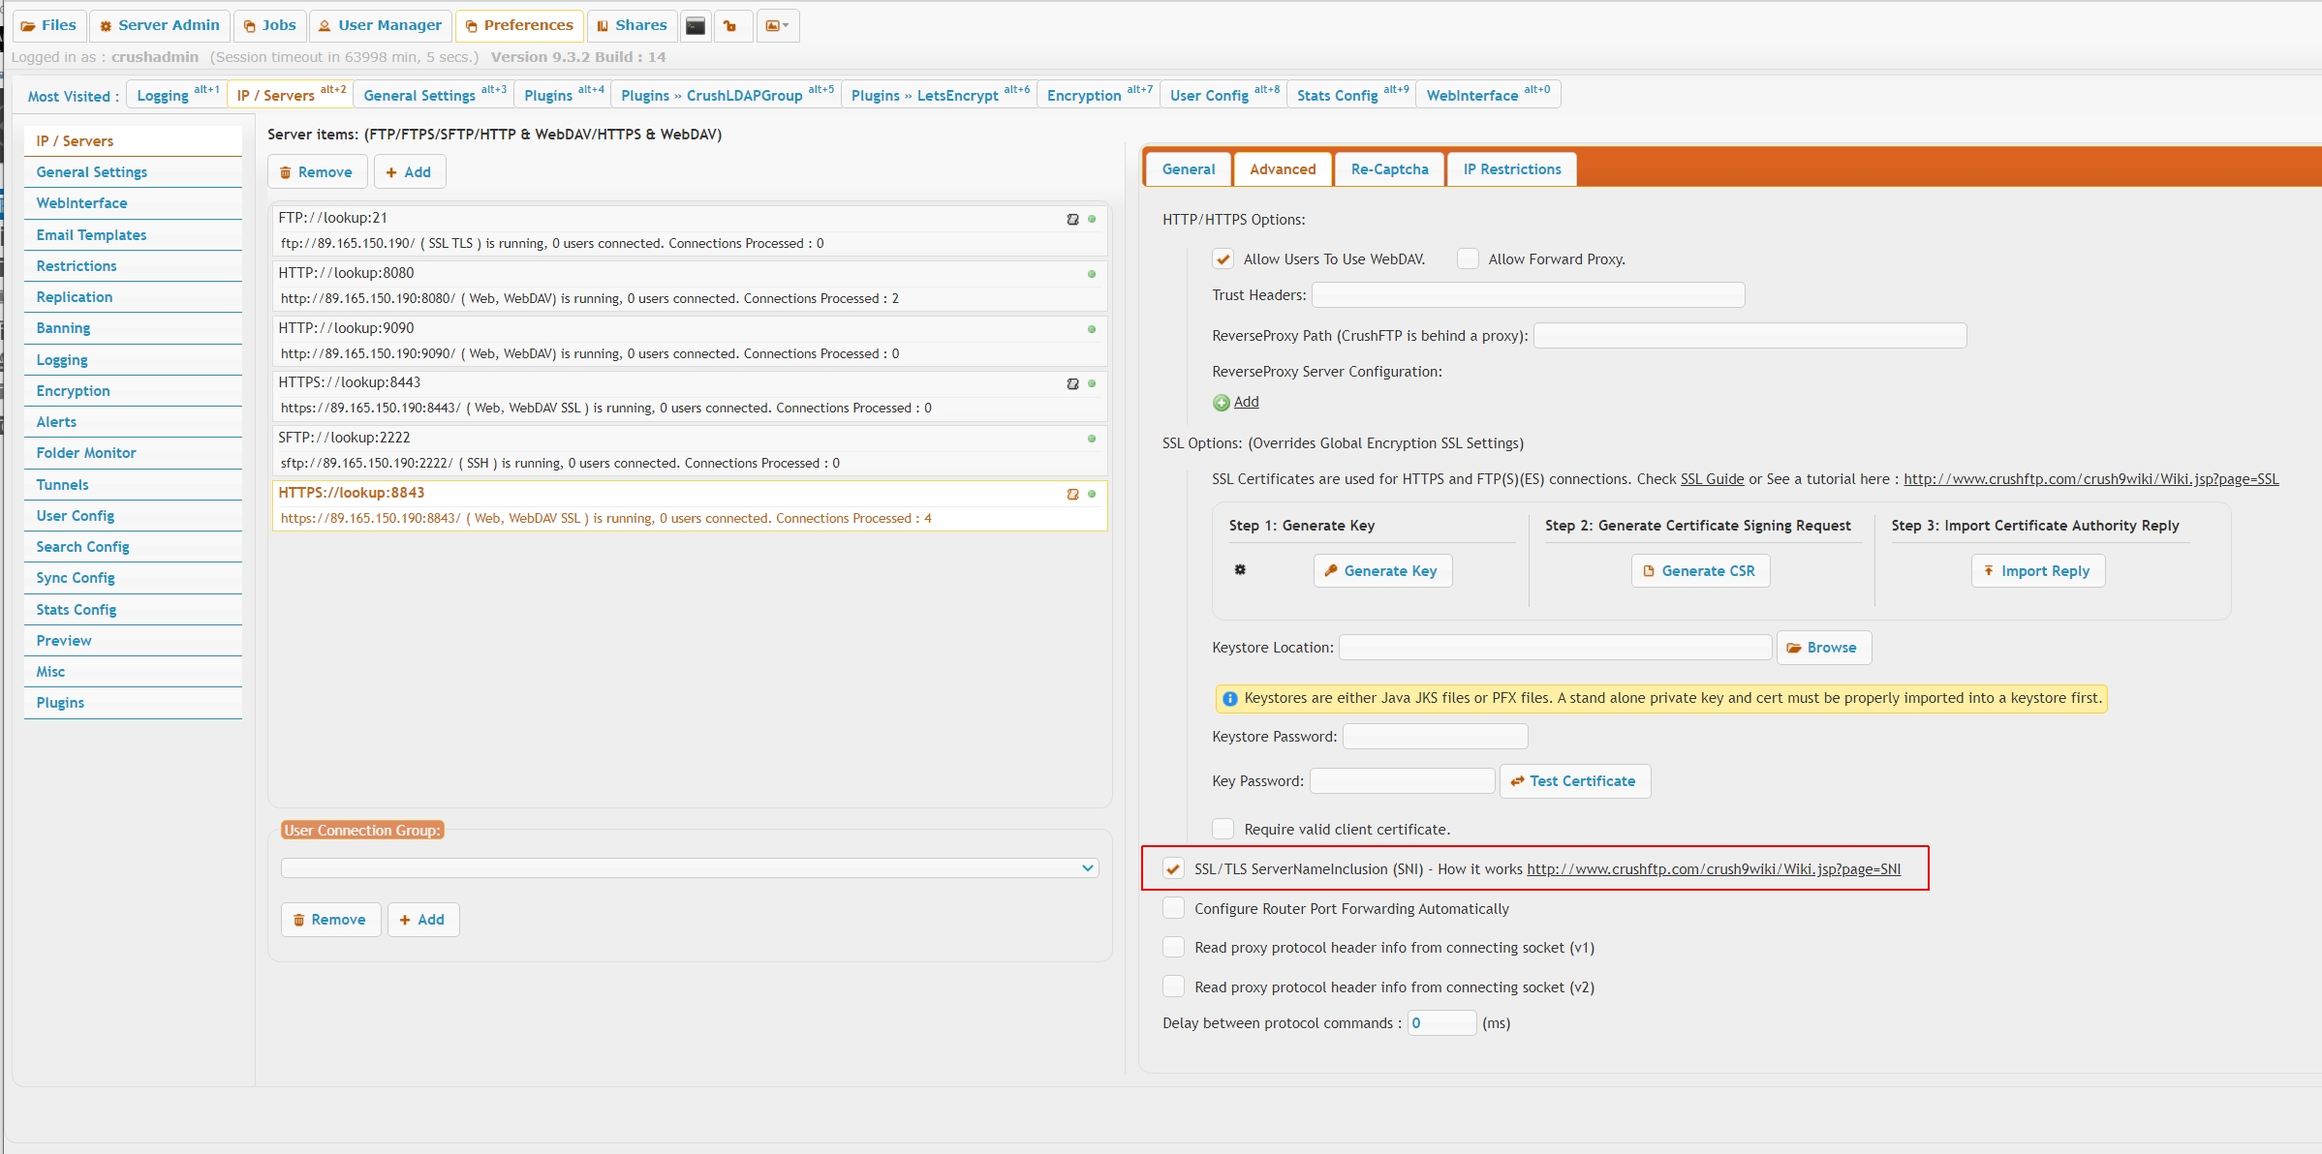Click Remove button above server list
This screenshot has height=1154, width=2322.
[317, 172]
